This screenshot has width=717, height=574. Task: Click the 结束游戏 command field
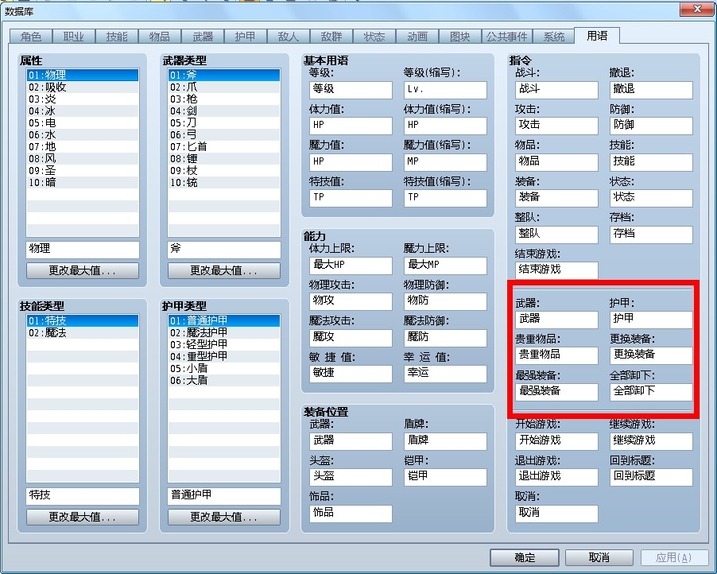[x=556, y=270]
